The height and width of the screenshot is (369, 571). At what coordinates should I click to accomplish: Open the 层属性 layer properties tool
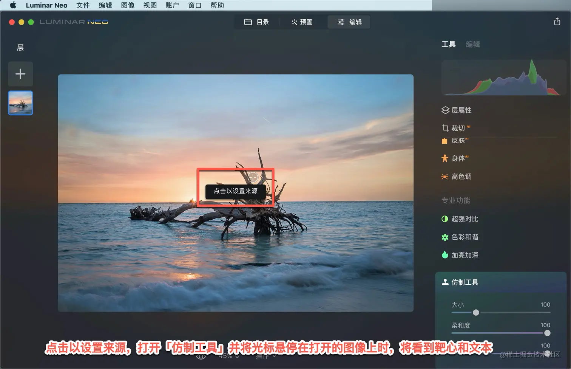pyautogui.click(x=457, y=110)
